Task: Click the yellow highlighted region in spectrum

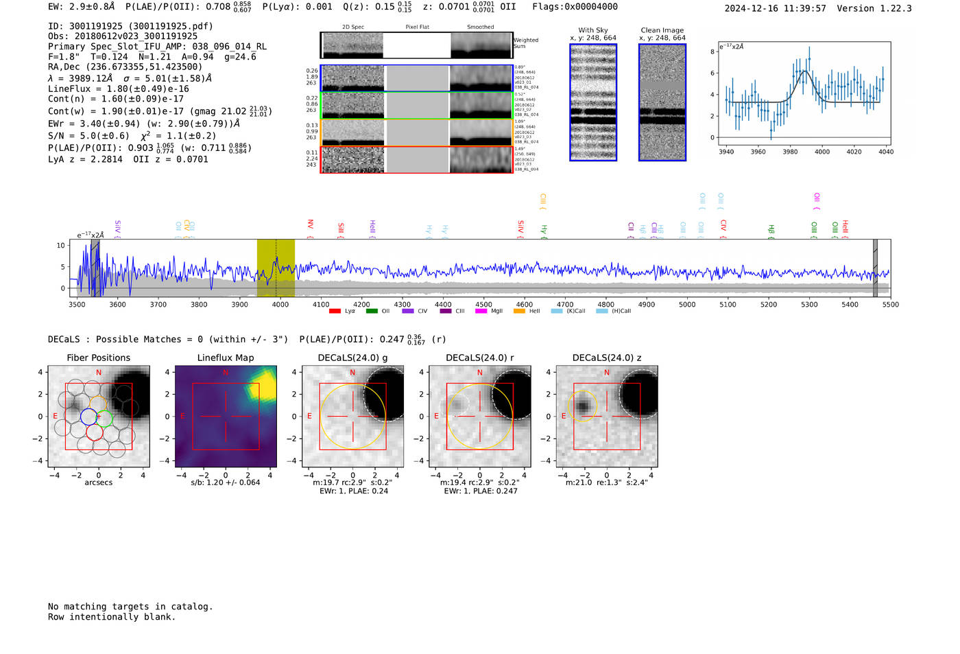Action: coord(276,268)
